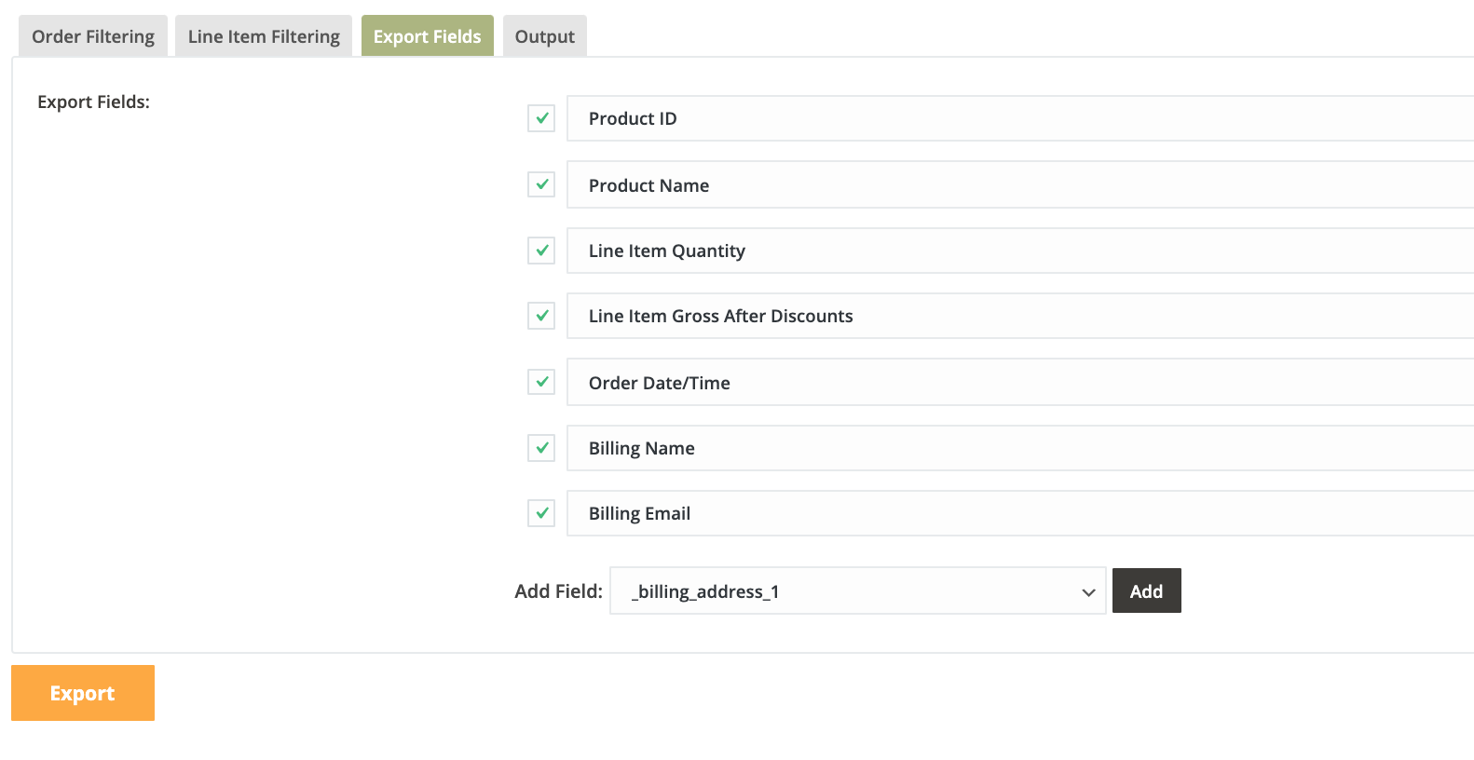Image resolution: width=1474 pixels, height=760 pixels.
Task: Switch to the Order Filtering tab
Action: point(93,36)
